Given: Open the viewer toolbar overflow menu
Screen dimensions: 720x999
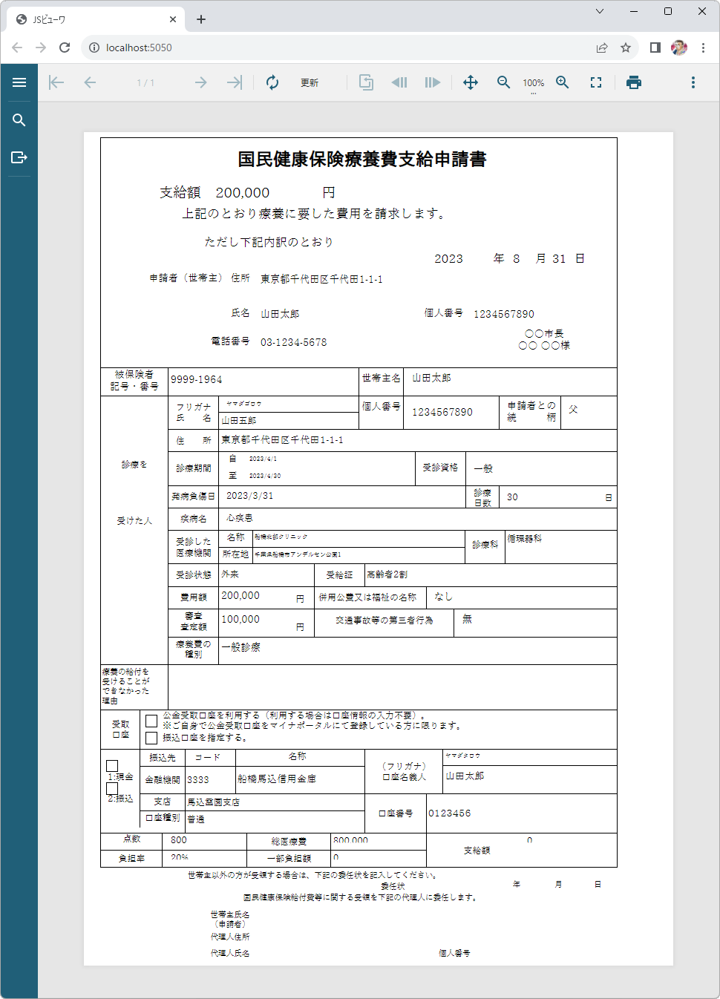Looking at the screenshot, I should pos(693,82).
